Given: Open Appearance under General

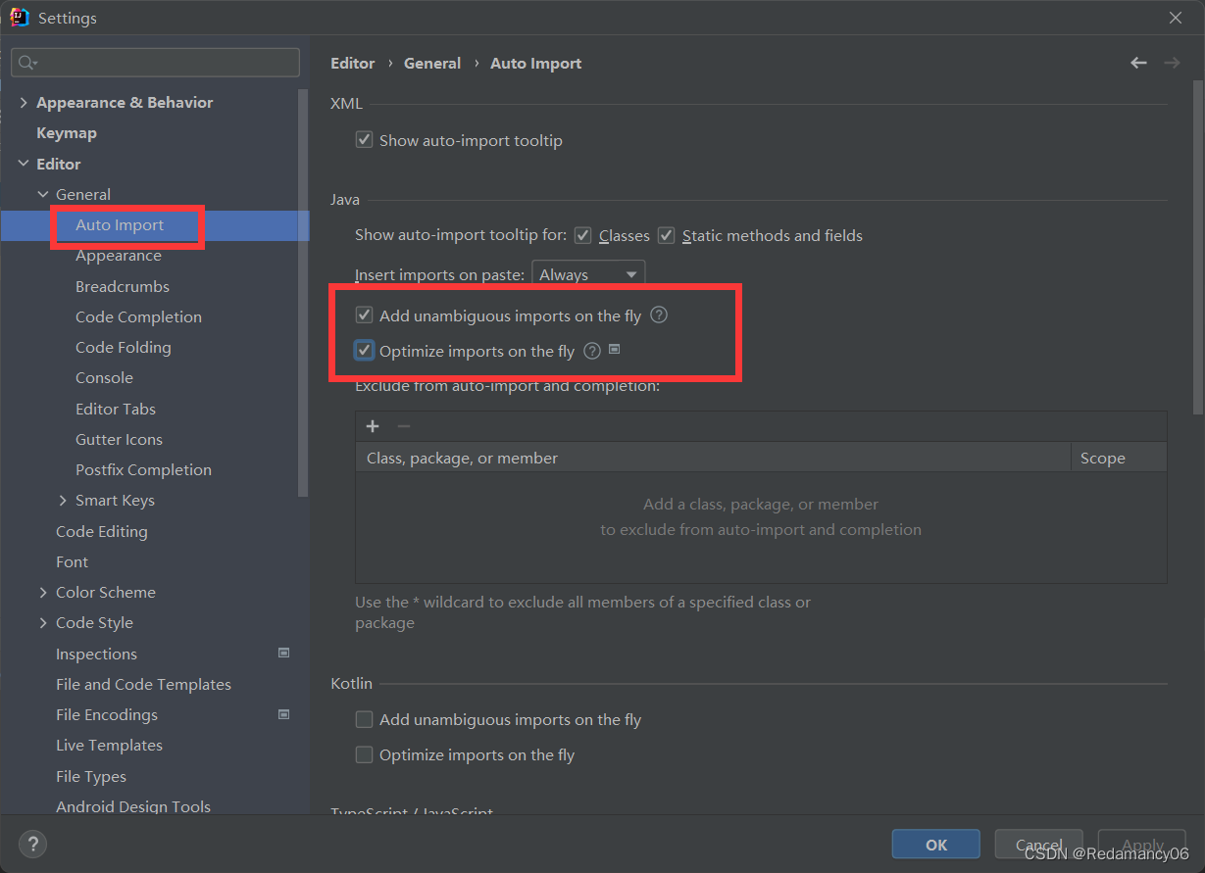Looking at the screenshot, I should (119, 255).
